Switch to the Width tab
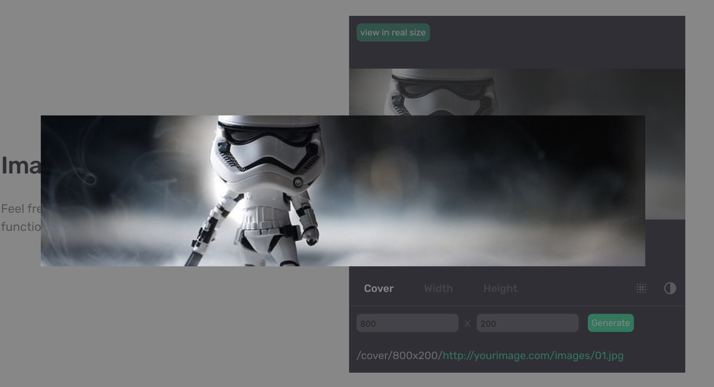Screen dimensions: 714x387 click(438, 289)
